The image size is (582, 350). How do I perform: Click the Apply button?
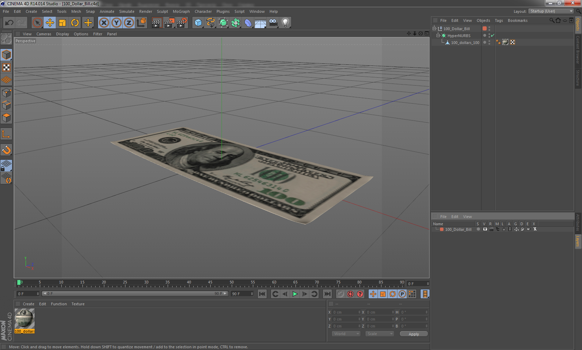coord(414,334)
